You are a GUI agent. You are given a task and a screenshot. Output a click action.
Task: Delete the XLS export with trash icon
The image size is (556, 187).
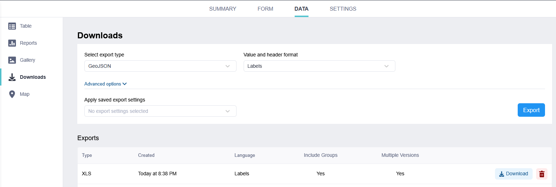pos(541,174)
